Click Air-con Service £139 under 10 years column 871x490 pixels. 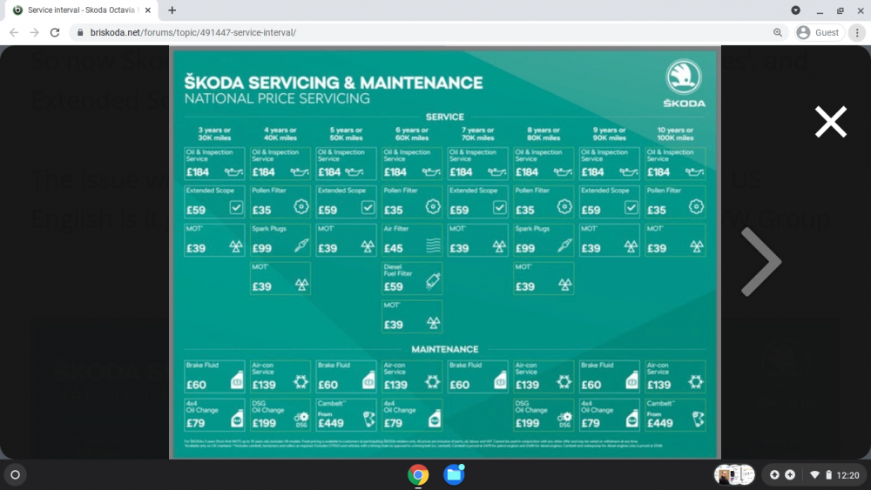tap(675, 376)
